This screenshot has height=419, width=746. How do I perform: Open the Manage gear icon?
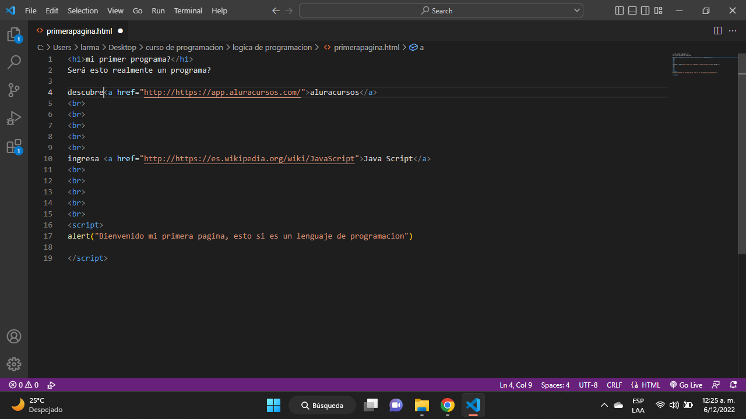tap(14, 364)
